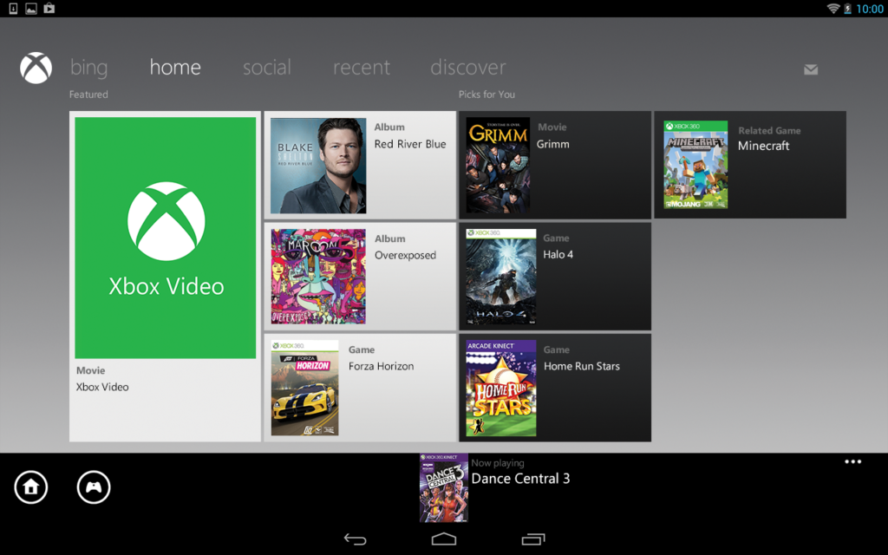
Task: Open the Android recent apps button
Action: tap(532, 538)
